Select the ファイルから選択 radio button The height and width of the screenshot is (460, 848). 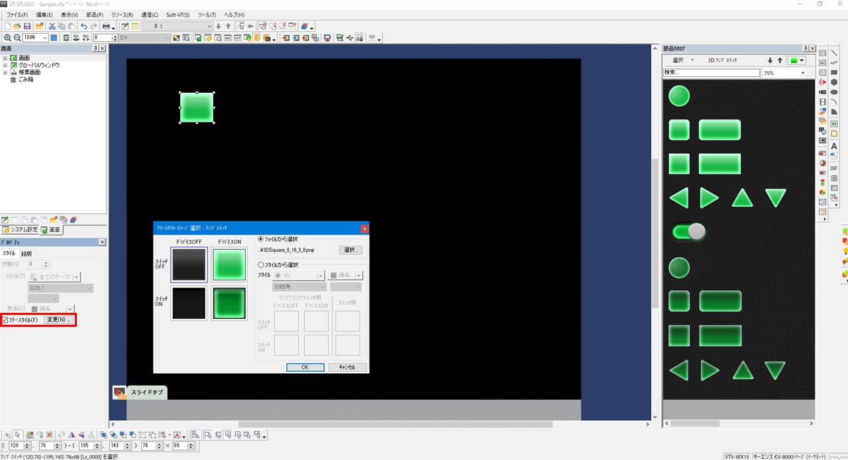pos(261,239)
